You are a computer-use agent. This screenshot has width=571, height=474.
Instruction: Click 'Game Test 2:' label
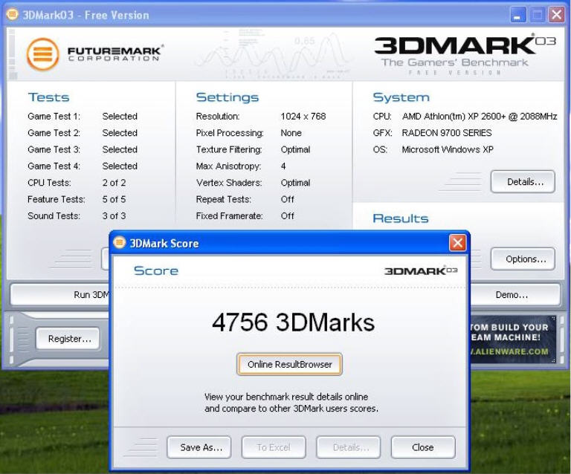coord(54,133)
